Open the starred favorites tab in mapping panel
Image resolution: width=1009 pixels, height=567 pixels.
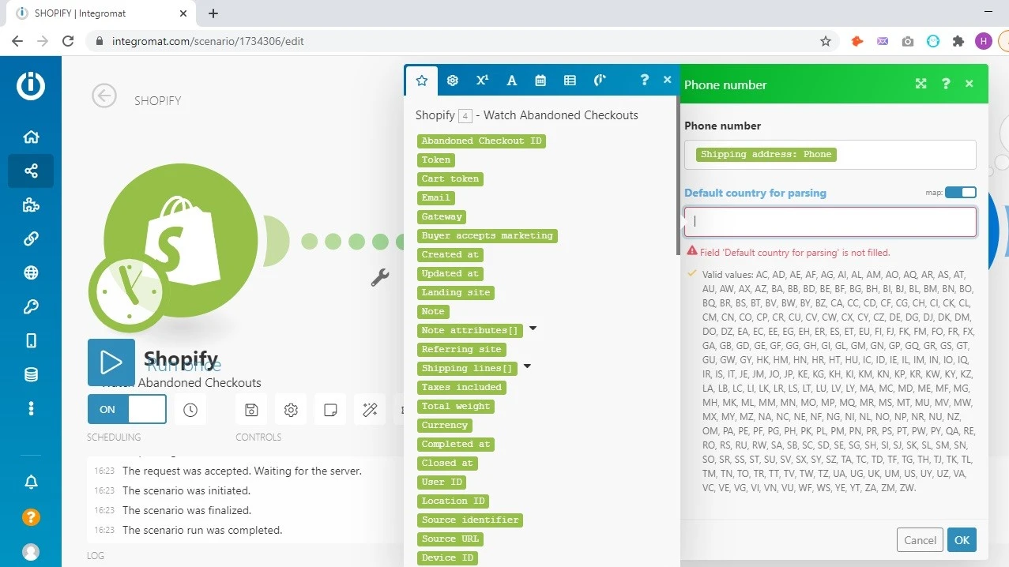[422, 80]
